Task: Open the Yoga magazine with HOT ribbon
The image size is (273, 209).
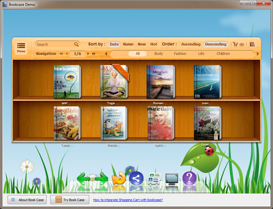Action: (x=114, y=82)
